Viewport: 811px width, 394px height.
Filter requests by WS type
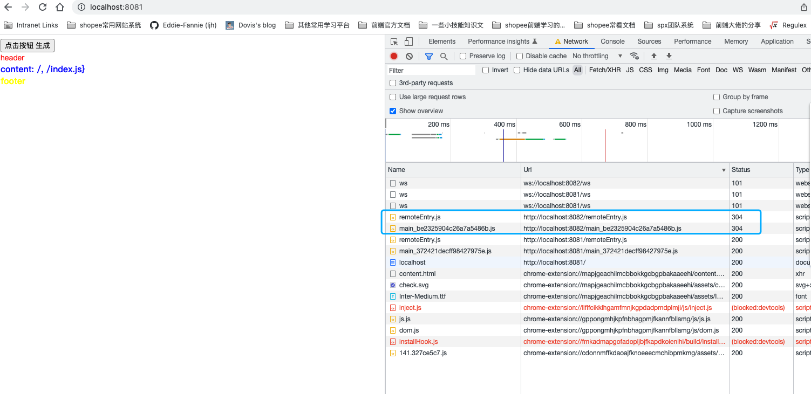pos(738,70)
